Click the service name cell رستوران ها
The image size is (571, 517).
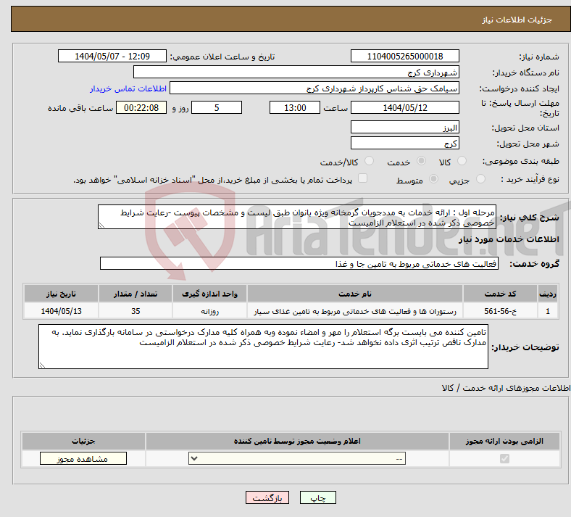[x=355, y=311]
